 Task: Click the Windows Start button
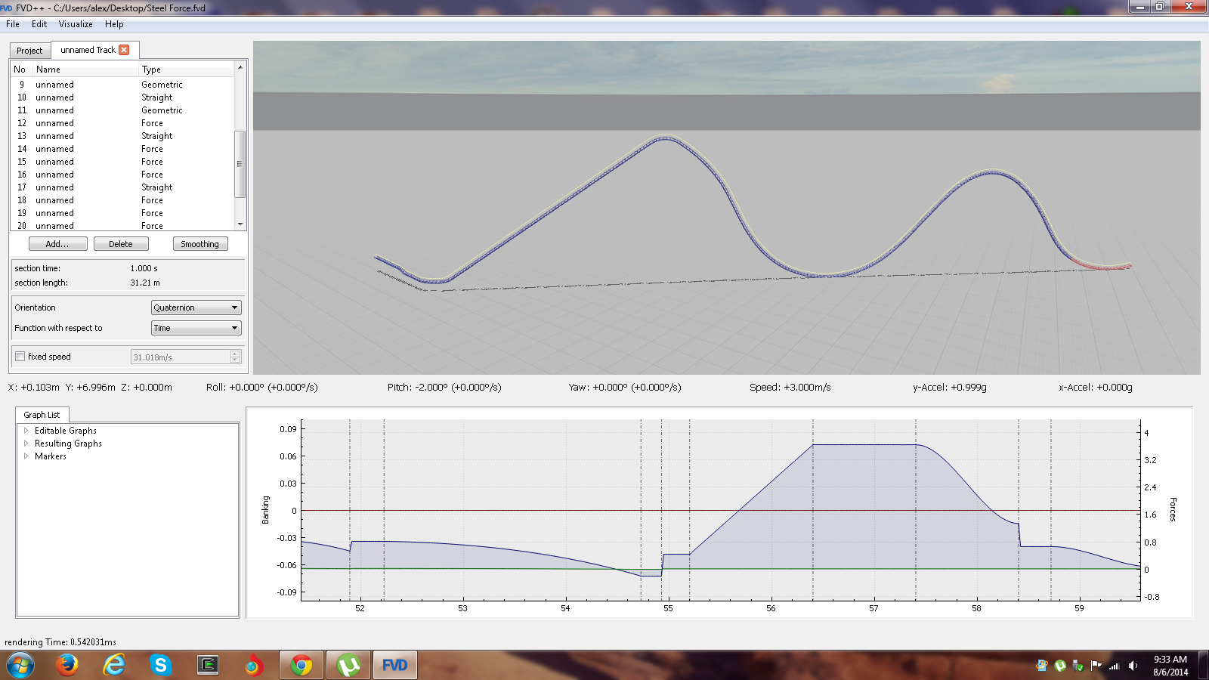[x=20, y=665]
